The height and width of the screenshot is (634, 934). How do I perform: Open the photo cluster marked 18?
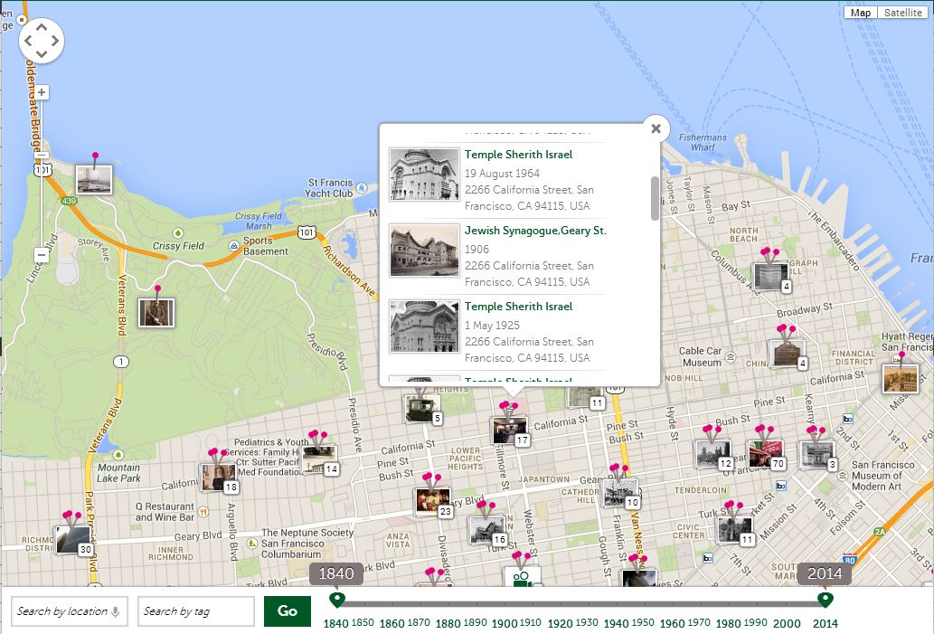(219, 478)
